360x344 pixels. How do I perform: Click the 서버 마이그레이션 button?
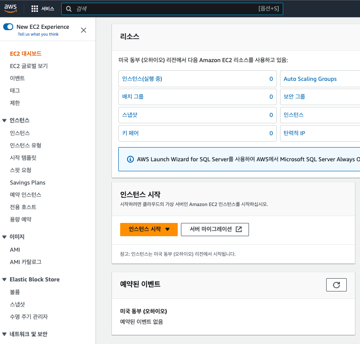pos(215,229)
